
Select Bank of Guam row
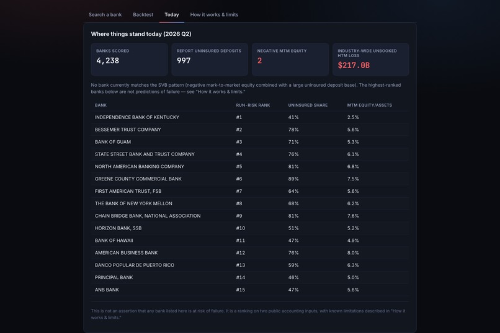tap(249, 142)
